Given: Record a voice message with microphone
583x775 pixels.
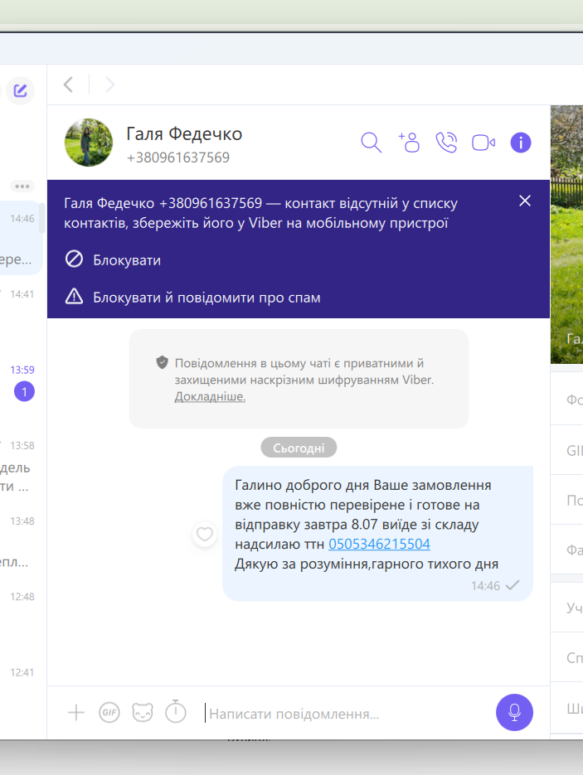Looking at the screenshot, I should [x=514, y=712].
